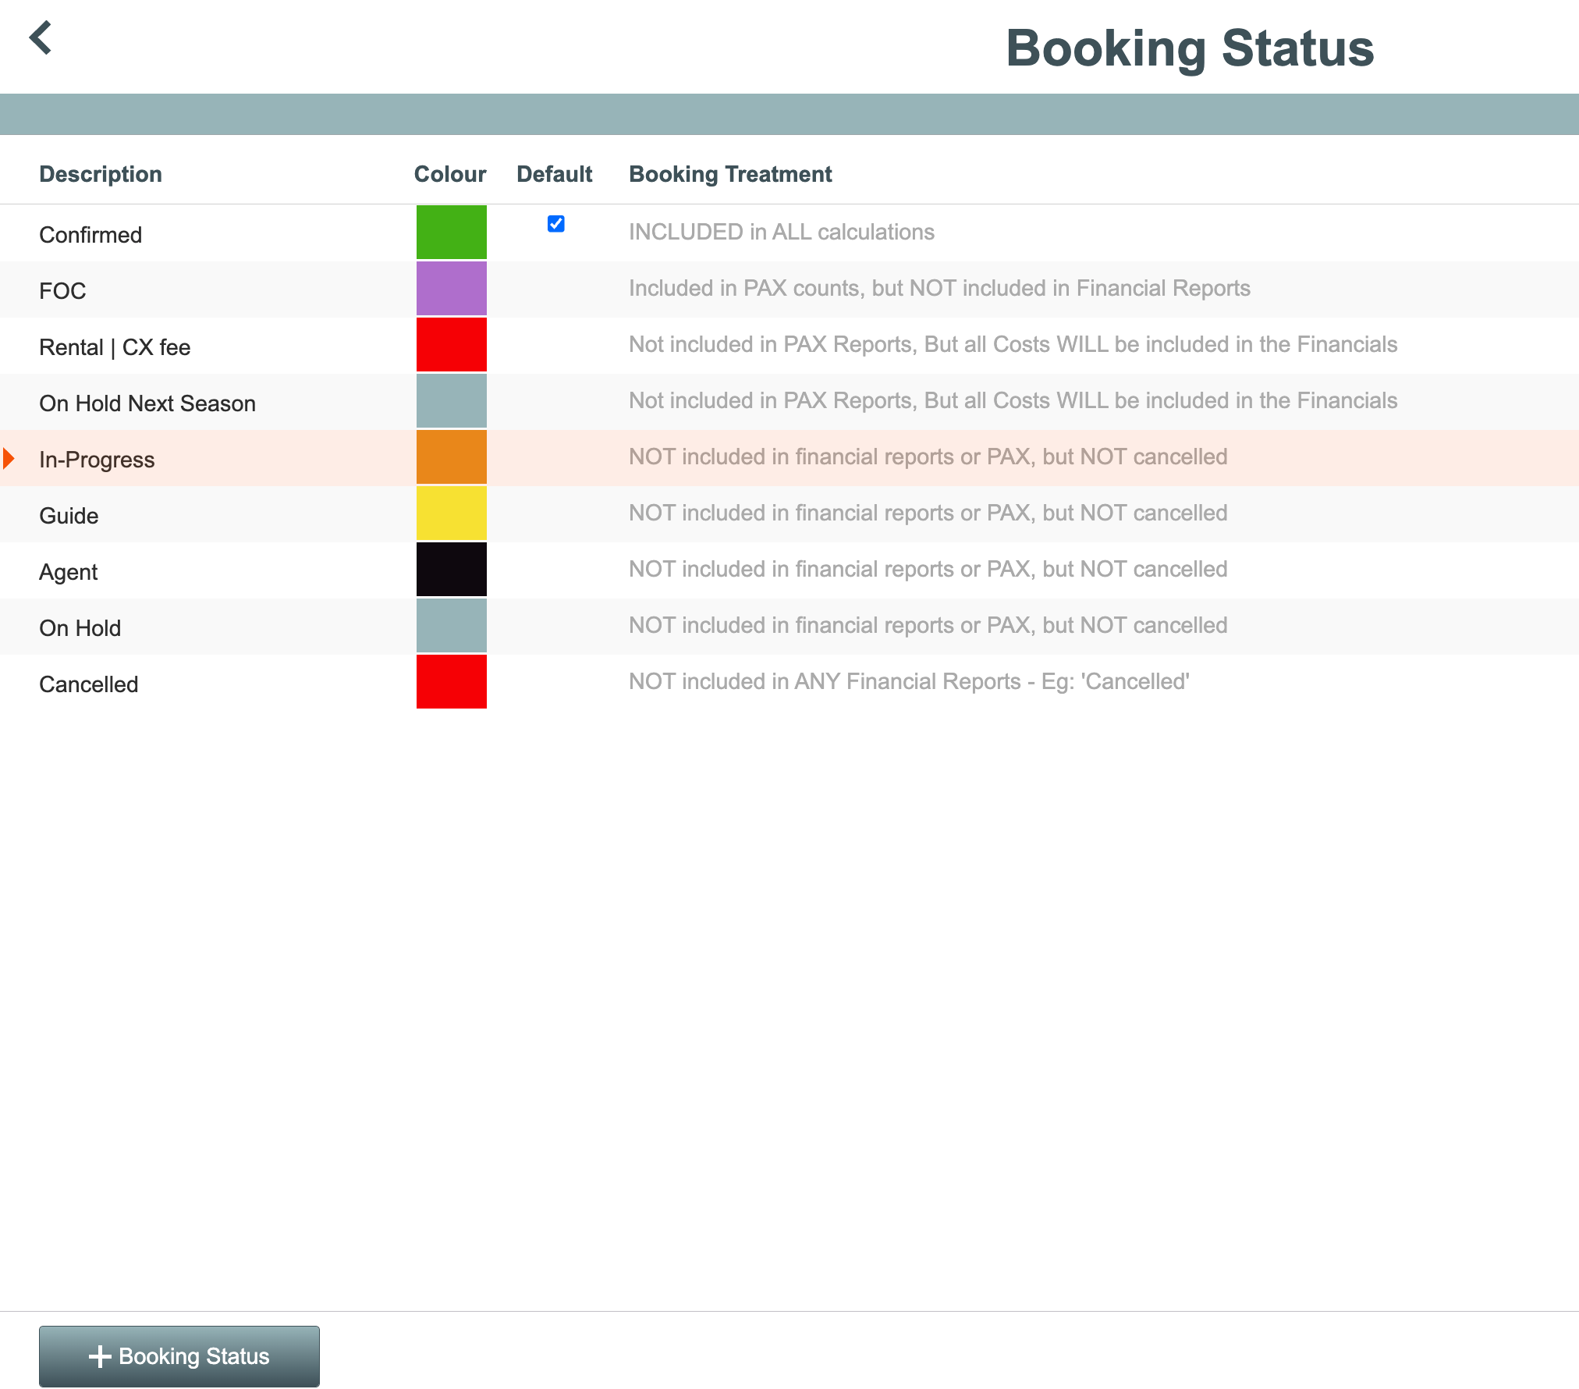Click the Description column header

pos(101,174)
